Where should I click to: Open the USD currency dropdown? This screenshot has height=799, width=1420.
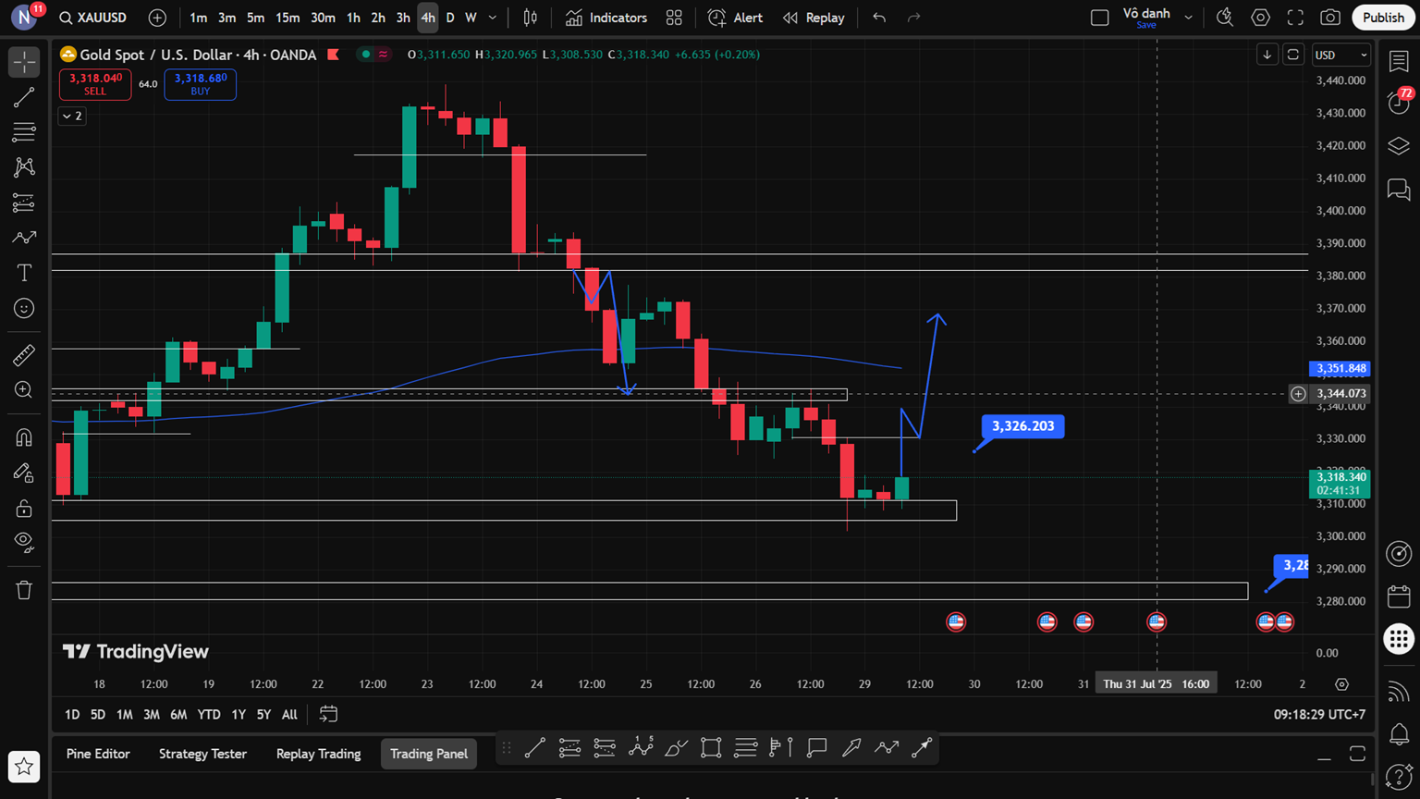(x=1341, y=55)
